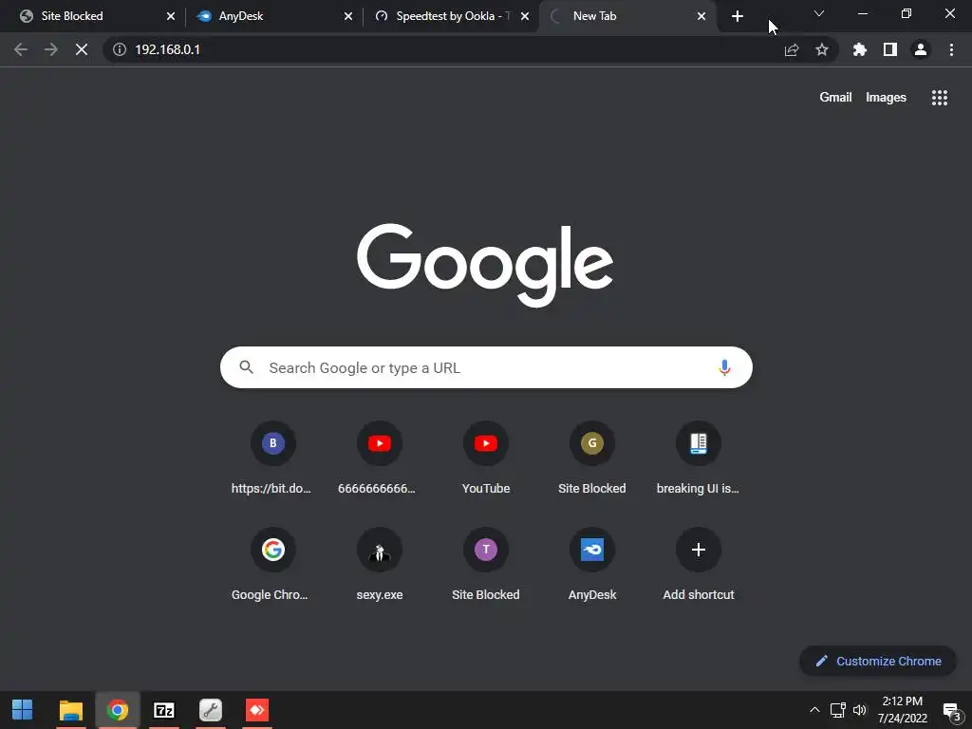Viewport: 972px width, 729px height.
Task: Close the New Tab tab
Action: 701,16
